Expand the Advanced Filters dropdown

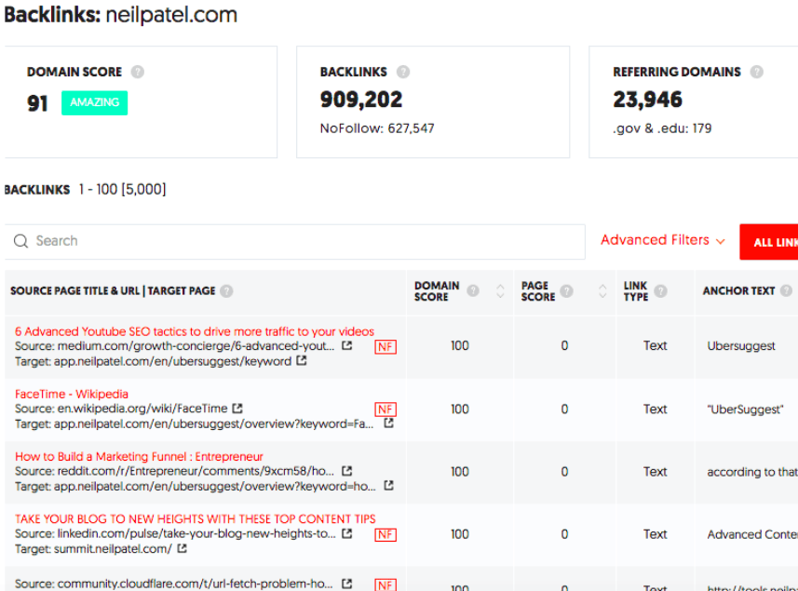click(662, 240)
